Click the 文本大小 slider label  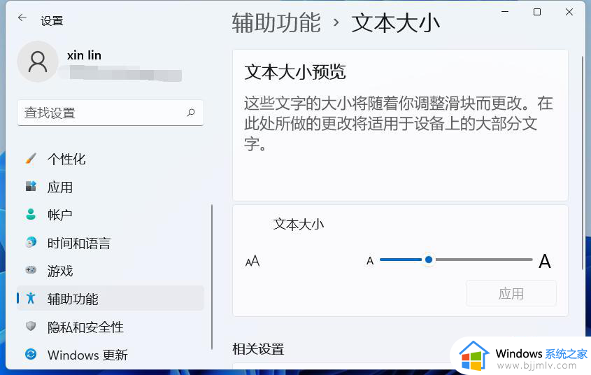coord(299,225)
